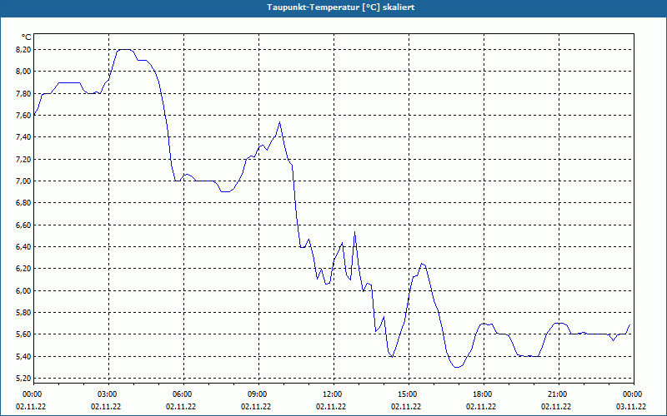Viewport: 667px width, 416px height.
Task: Click the °C unit label on y-axis
Action: [x=26, y=37]
